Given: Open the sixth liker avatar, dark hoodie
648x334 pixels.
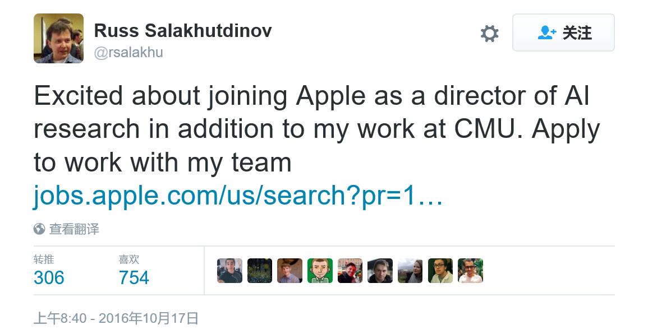Looking at the screenshot, I should pos(380,271).
